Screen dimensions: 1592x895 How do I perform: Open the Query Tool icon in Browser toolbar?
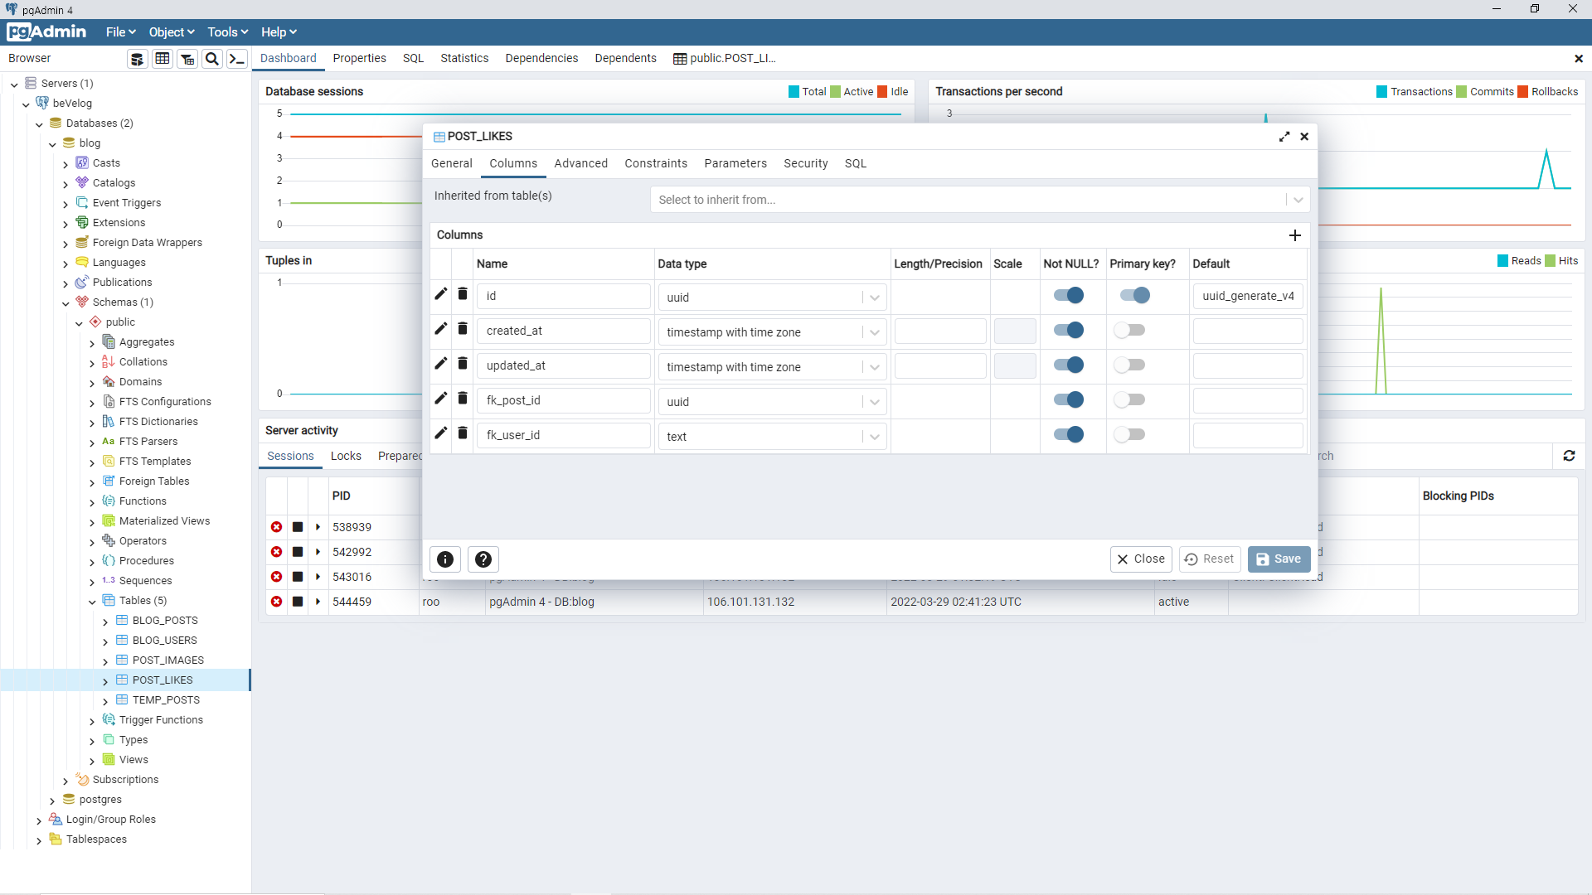[138, 59]
